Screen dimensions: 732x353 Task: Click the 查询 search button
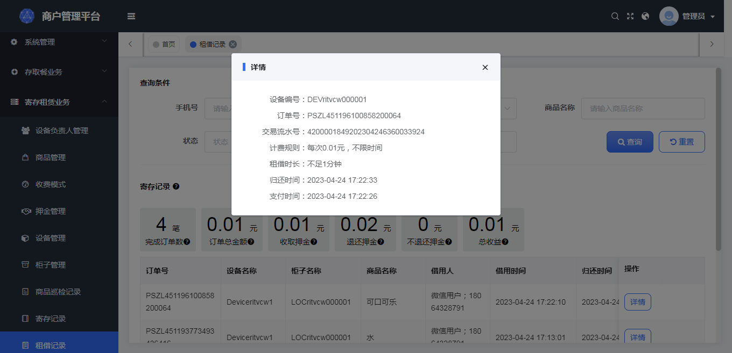pyautogui.click(x=630, y=142)
